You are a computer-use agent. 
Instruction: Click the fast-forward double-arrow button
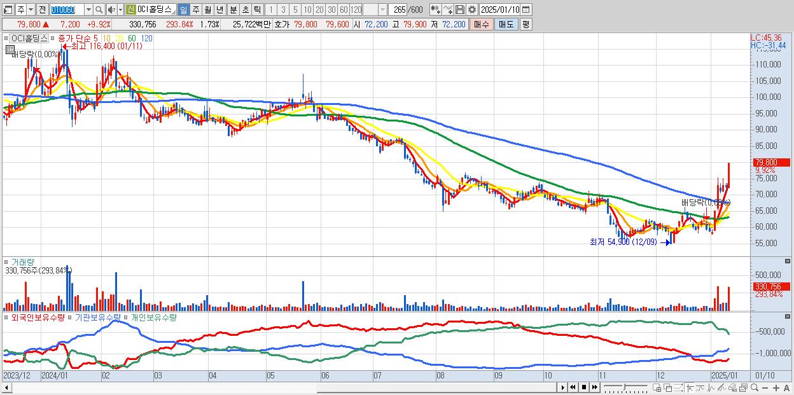(594, 387)
